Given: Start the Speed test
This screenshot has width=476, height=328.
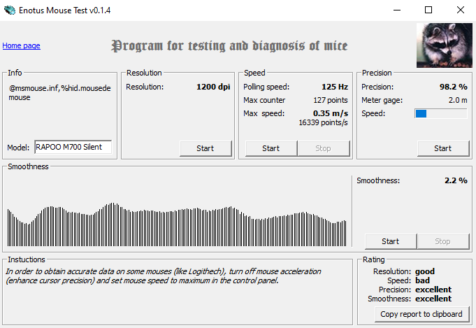Looking at the screenshot, I should [271, 148].
